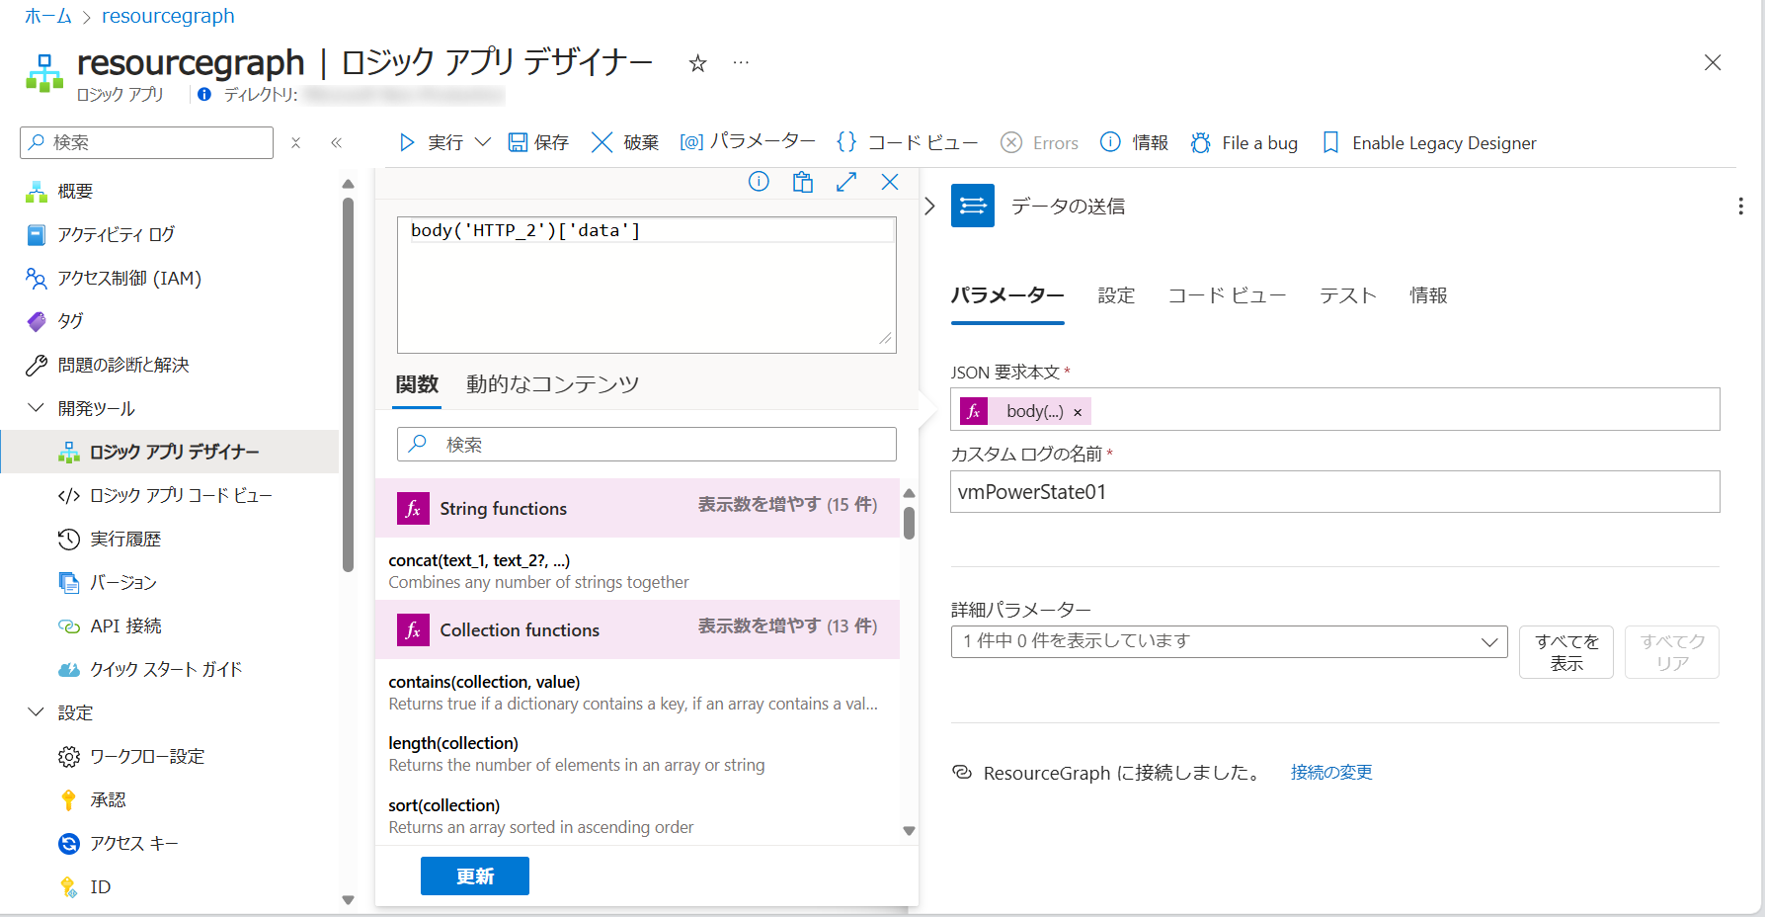Go to ホーム breadcrumb
Screen dimensions: 1765x917
point(47,16)
